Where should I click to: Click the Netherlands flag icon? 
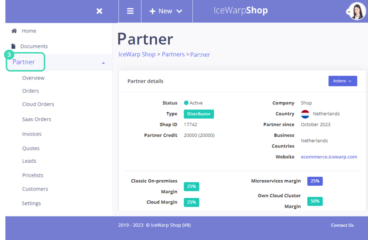305,114
